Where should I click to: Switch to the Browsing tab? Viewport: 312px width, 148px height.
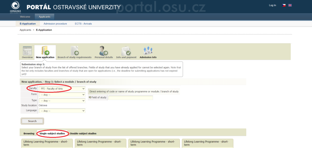(x=29, y=133)
